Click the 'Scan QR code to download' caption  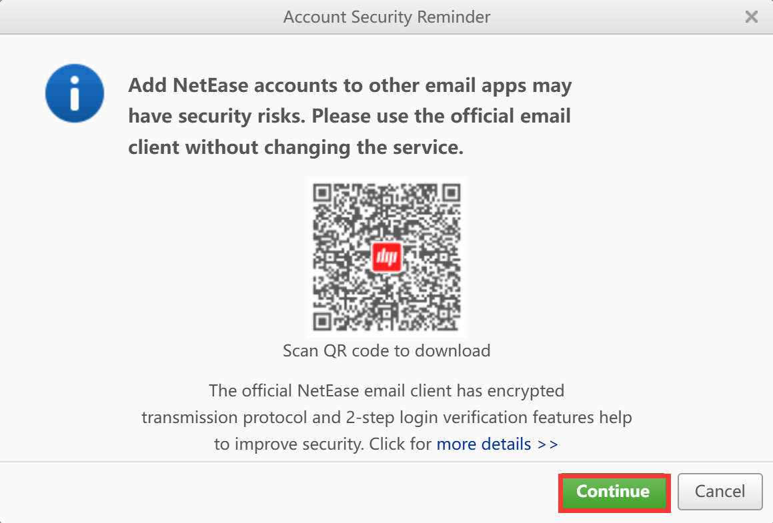coord(387,350)
